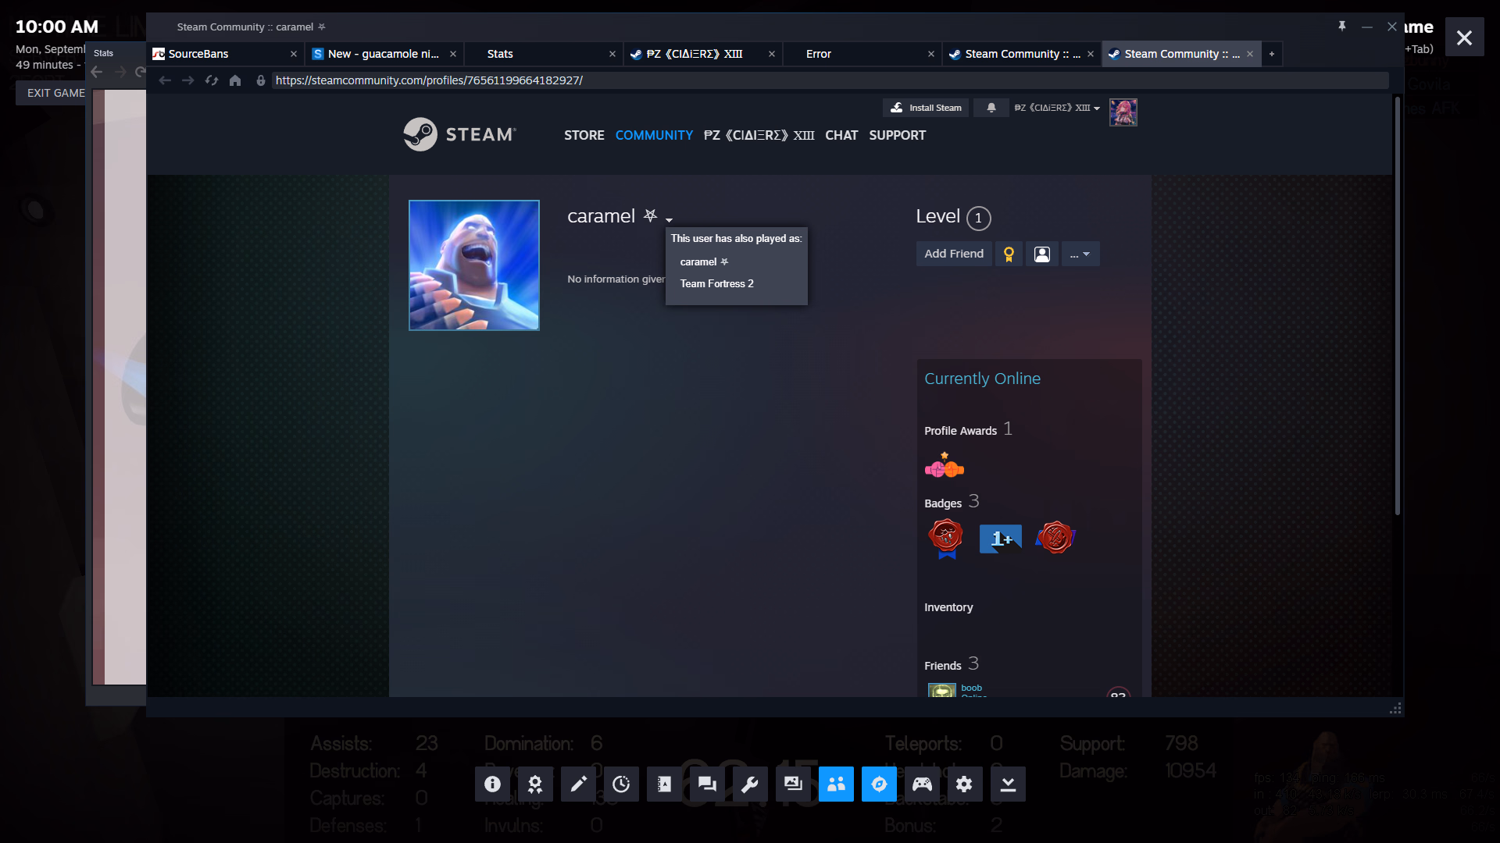
Task: Open the achievements overlay icon
Action: coord(535,784)
